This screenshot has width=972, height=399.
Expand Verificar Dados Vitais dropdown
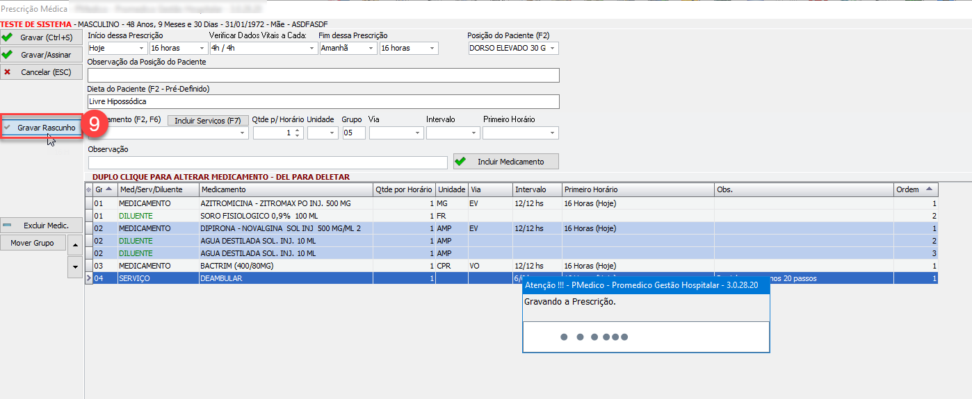(x=311, y=48)
